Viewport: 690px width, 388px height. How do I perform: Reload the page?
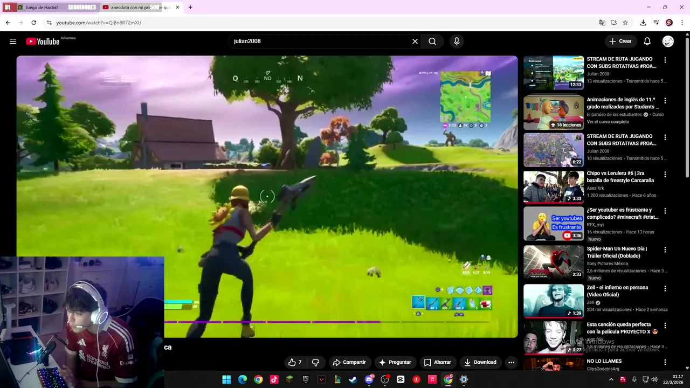point(33,23)
